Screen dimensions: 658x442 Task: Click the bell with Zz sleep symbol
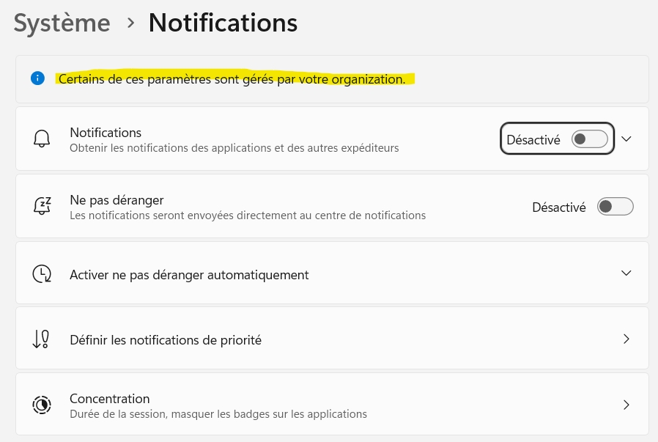tap(42, 206)
